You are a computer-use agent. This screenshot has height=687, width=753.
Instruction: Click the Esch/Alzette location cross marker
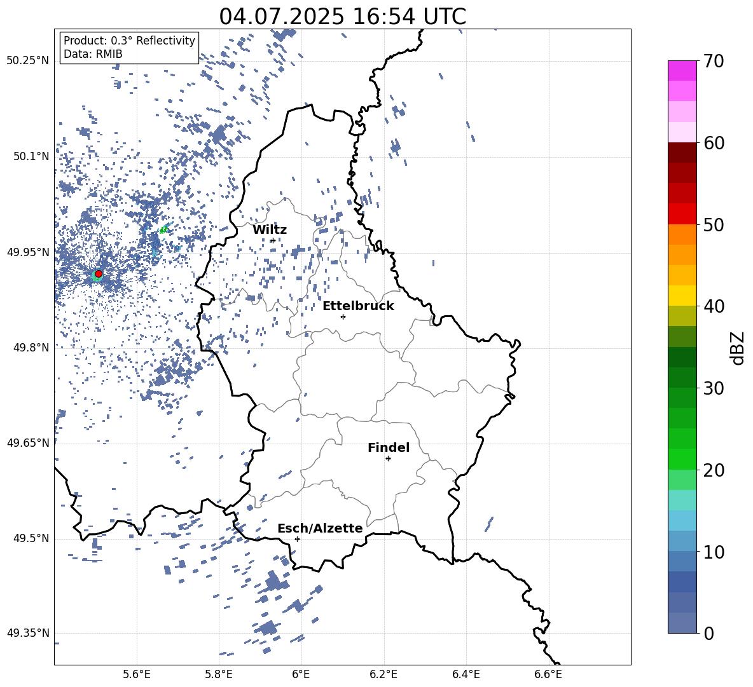(x=297, y=539)
